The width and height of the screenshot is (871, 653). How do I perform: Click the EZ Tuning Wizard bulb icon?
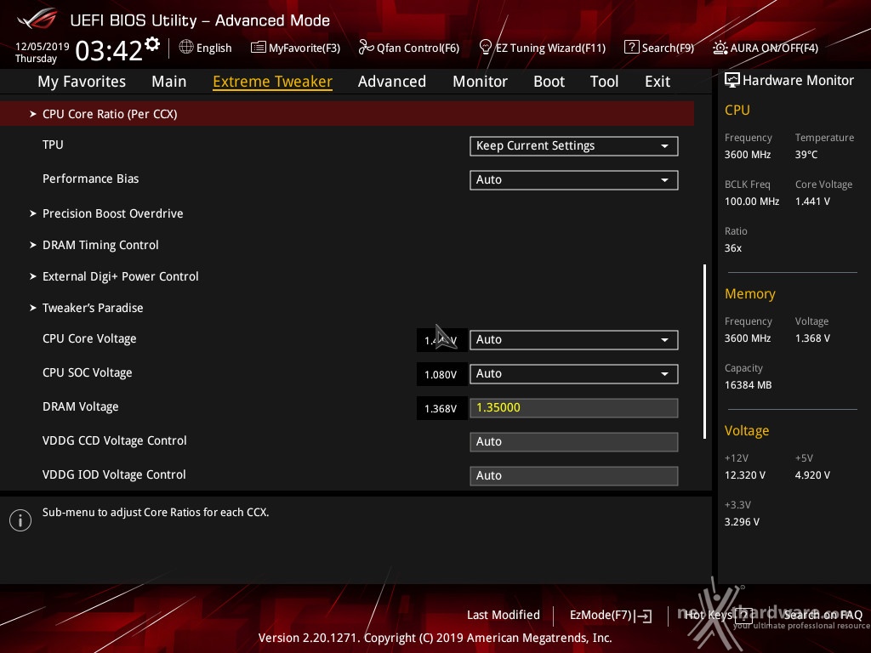[485, 48]
